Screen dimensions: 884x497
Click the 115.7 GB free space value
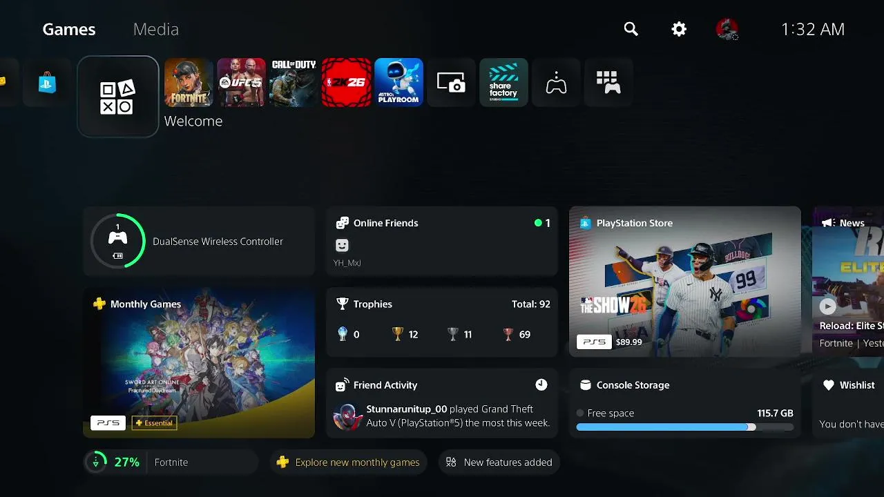point(775,413)
